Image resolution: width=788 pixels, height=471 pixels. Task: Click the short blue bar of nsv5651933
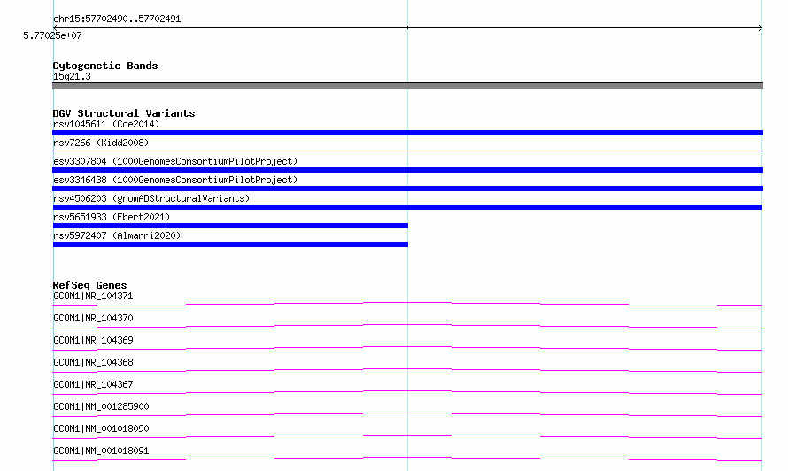point(230,226)
